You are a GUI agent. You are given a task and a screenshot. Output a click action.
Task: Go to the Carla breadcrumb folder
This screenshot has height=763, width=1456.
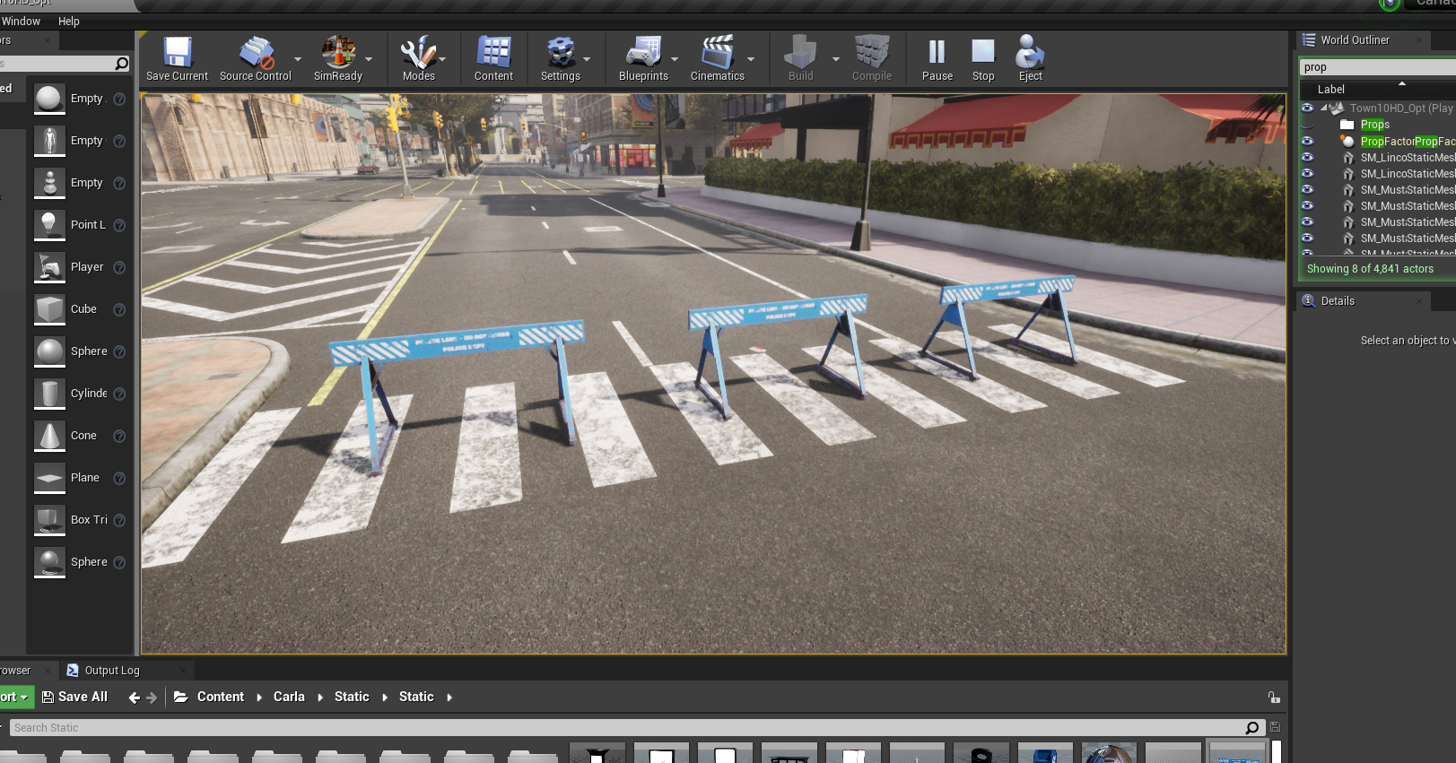coord(289,697)
